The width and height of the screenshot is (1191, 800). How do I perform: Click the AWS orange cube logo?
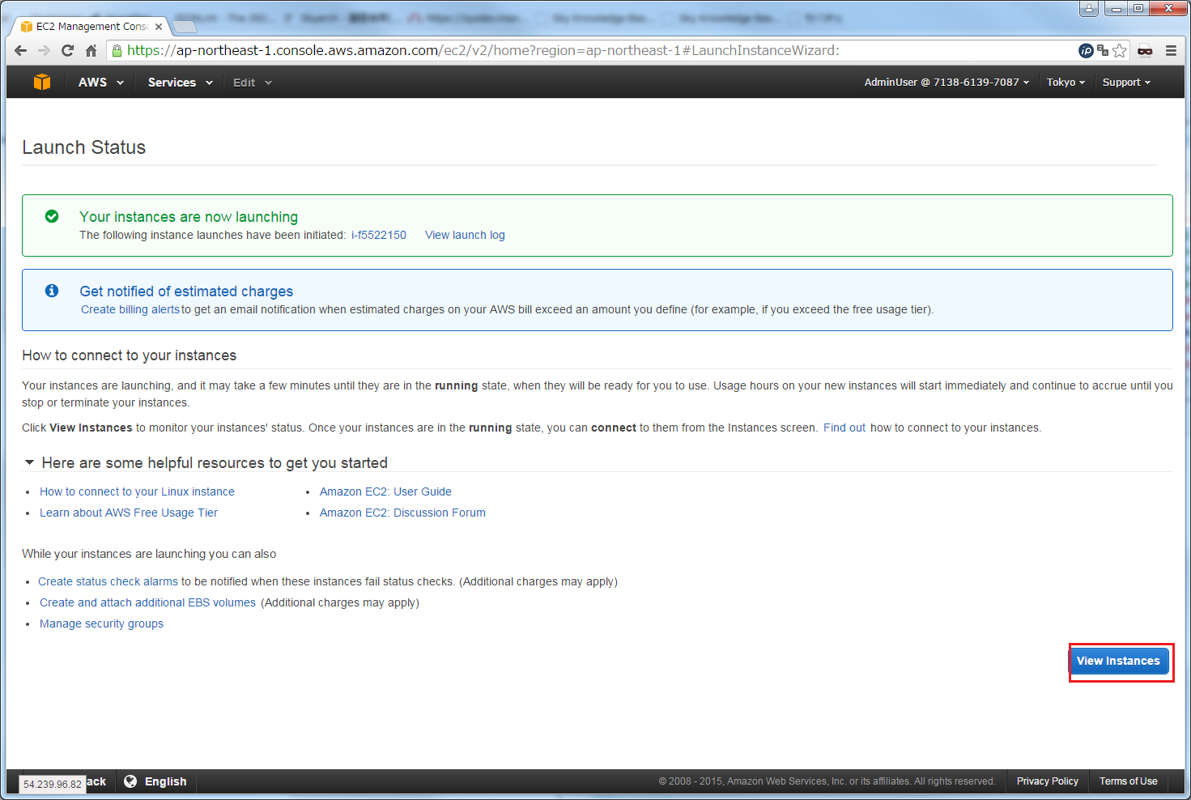42,82
